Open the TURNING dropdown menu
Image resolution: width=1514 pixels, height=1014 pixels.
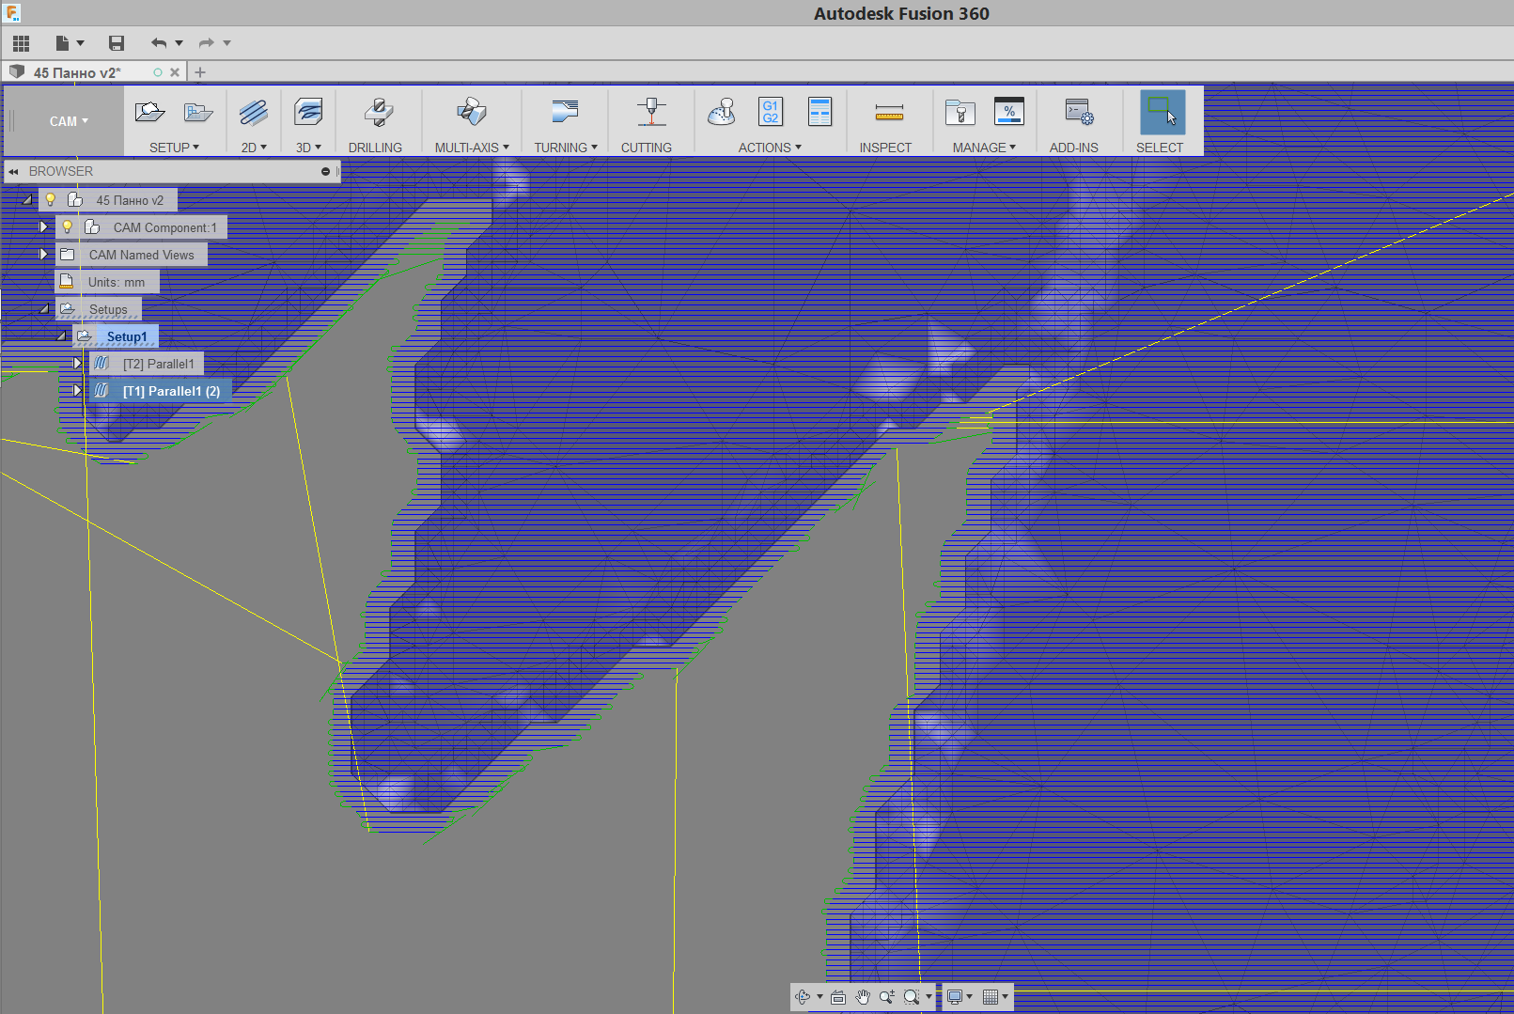click(x=566, y=148)
